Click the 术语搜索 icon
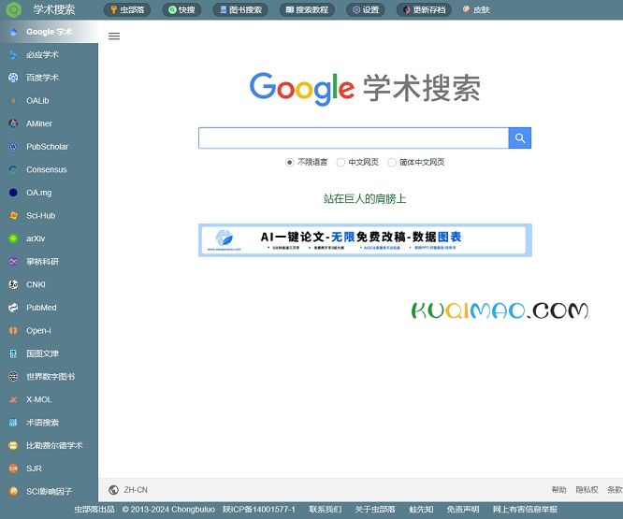Viewport: 623px width, 519px height. (x=13, y=423)
